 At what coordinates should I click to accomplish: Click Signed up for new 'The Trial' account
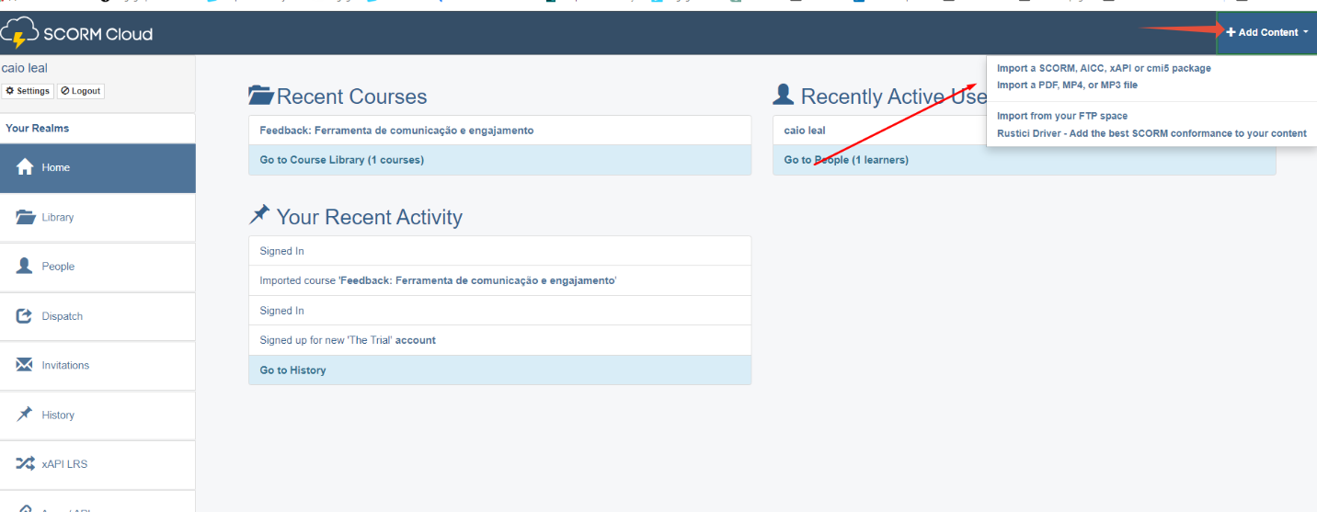point(499,340)
